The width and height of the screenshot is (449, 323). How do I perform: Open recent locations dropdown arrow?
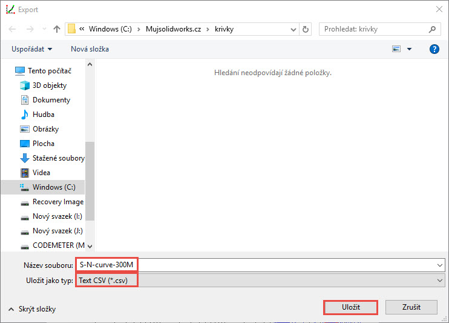(x=44, y=29)
